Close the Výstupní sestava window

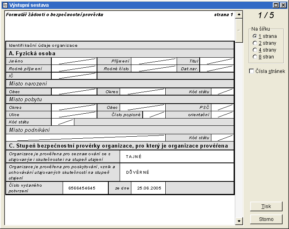283,5
